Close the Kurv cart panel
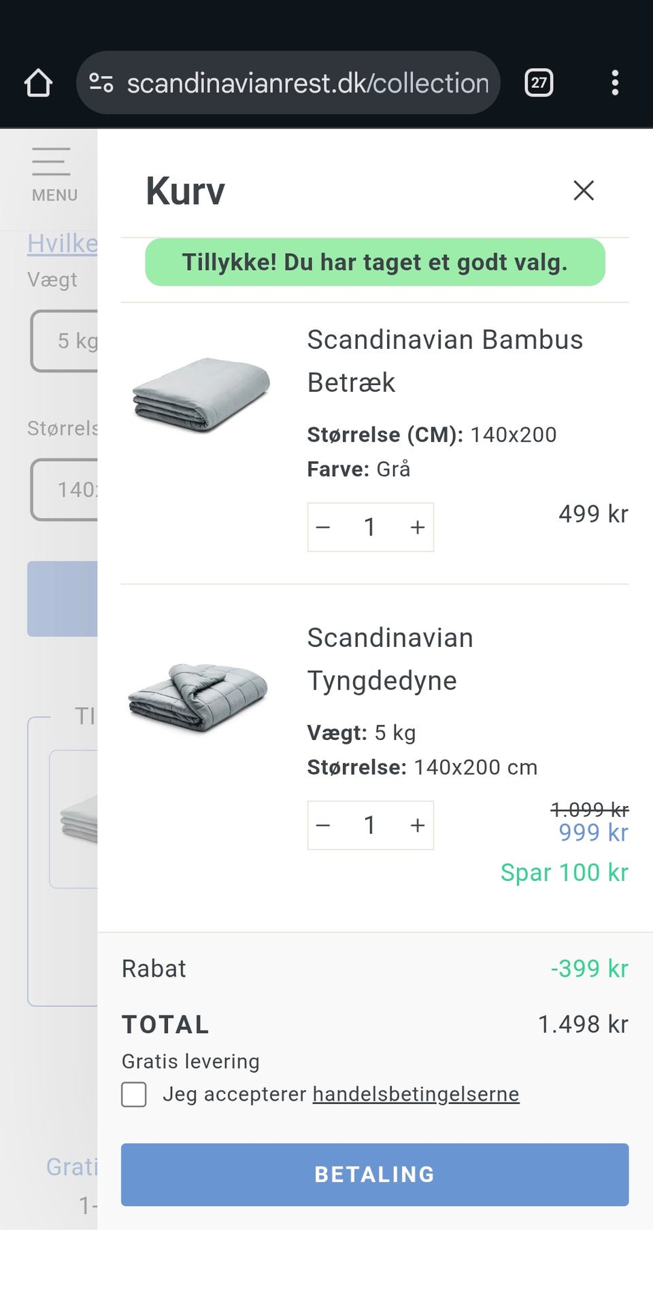This screenshot has height=1306, width=653. point(584,190)
